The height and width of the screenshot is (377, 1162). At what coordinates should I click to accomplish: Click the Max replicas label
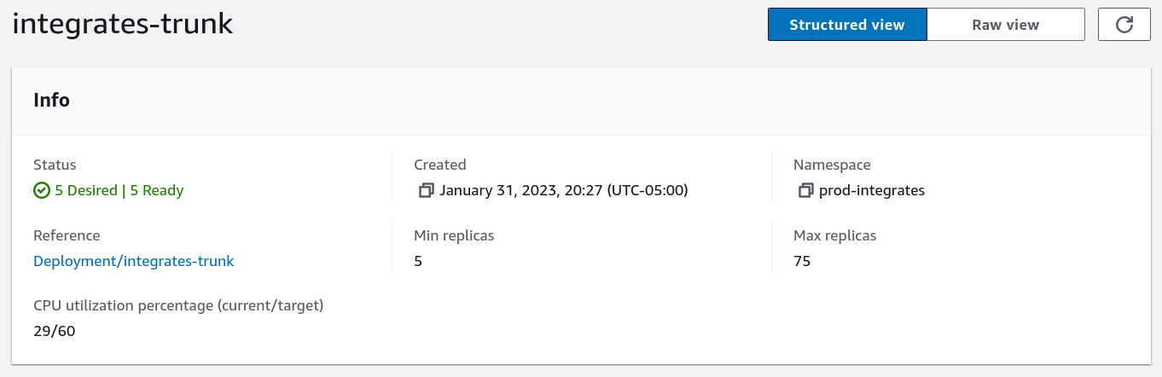coord(834,235)
